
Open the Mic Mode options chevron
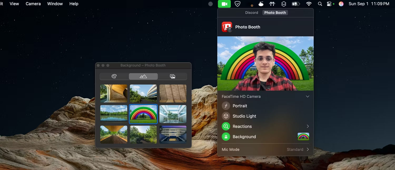point(307,149)
